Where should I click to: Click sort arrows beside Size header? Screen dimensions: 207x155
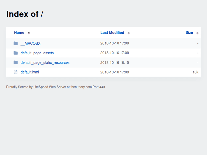pyautogui.click(x=197, y=33)
